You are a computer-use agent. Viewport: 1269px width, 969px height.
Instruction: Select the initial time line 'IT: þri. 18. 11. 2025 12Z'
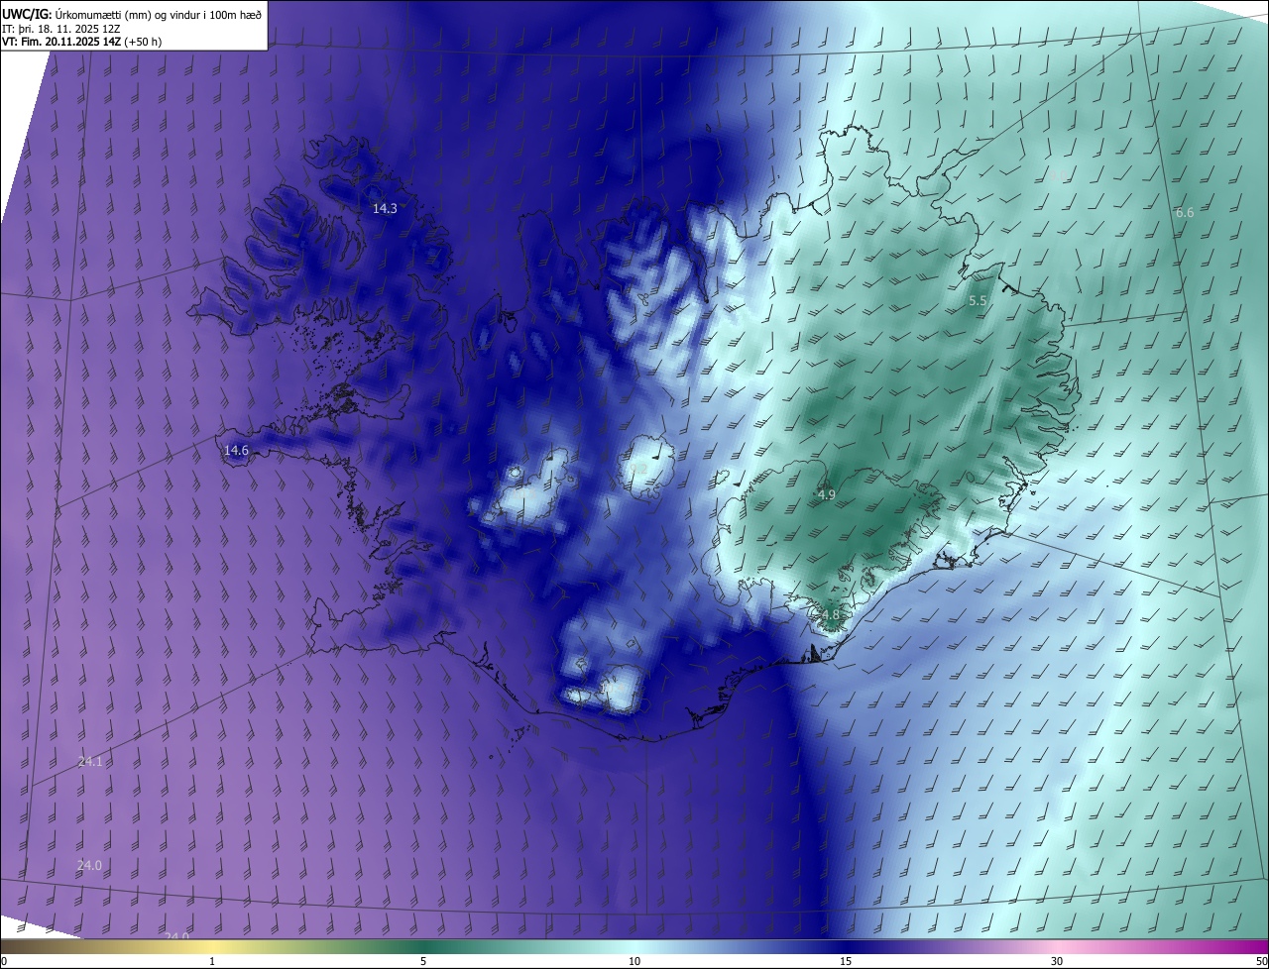[x=63, y=29]
